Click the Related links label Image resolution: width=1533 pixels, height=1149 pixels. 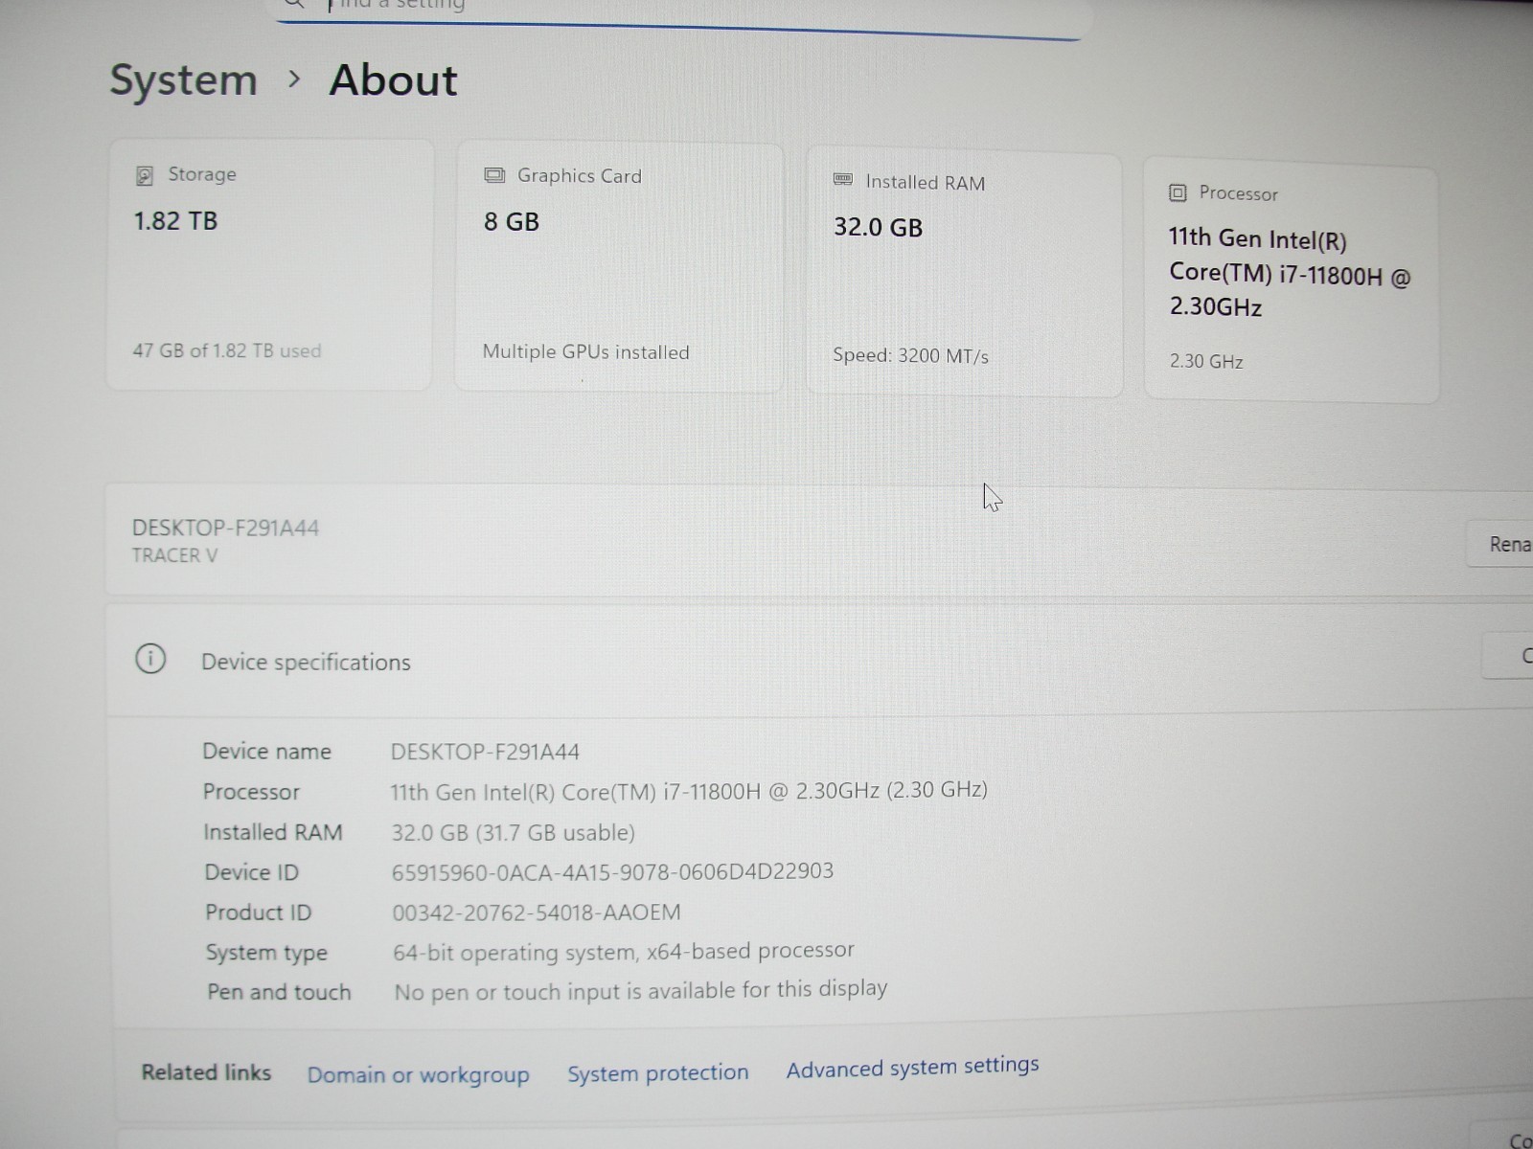click(x=206, y=1072)
